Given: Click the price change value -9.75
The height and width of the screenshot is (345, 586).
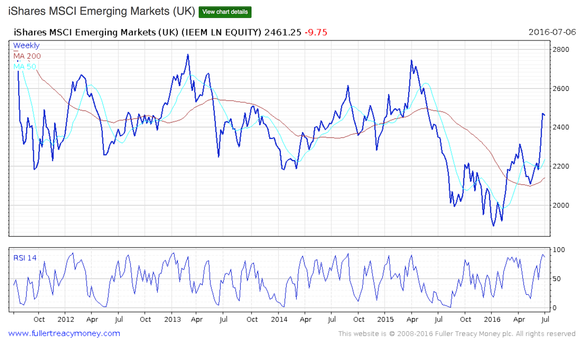Looking at the screenshot, I should point(316,32).
